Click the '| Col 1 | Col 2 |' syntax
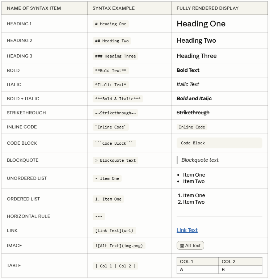The width and height of the screenshot is (270, 279). (x=115, y=266)
